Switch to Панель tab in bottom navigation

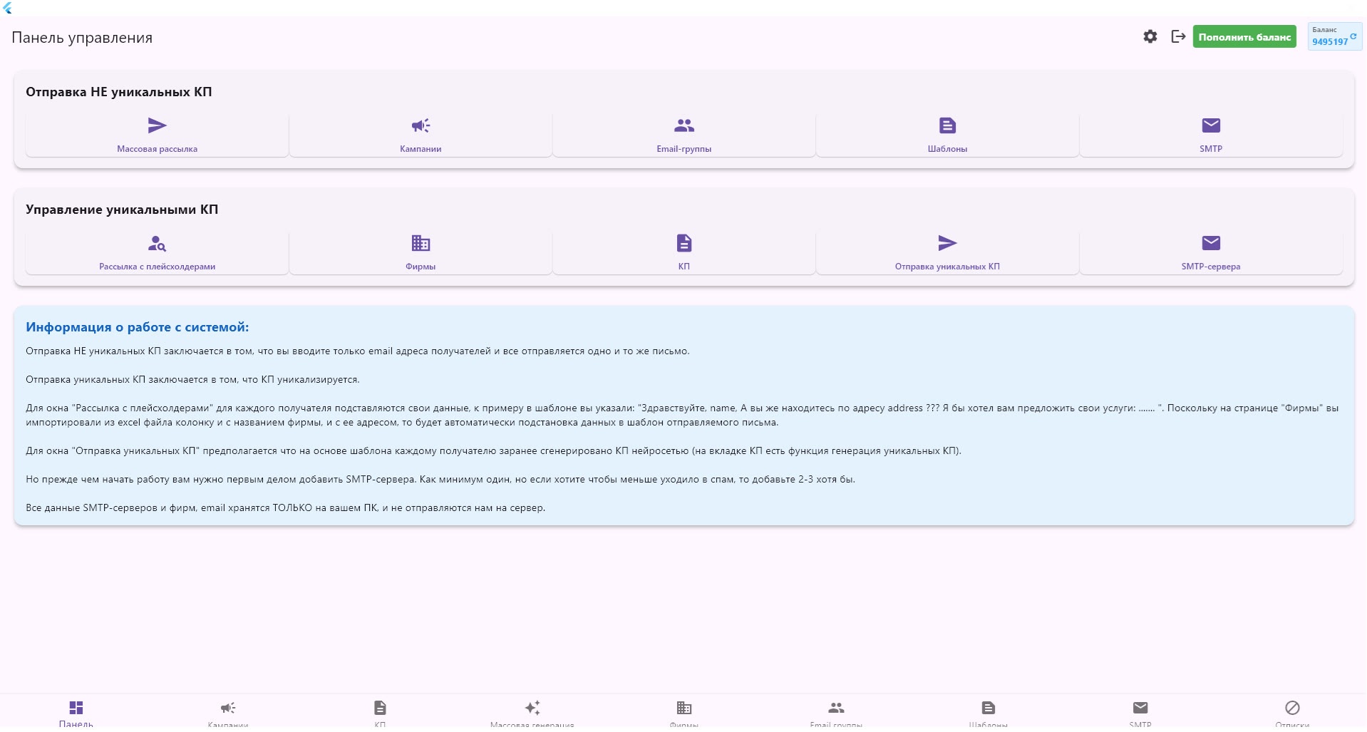click(76, 713)
